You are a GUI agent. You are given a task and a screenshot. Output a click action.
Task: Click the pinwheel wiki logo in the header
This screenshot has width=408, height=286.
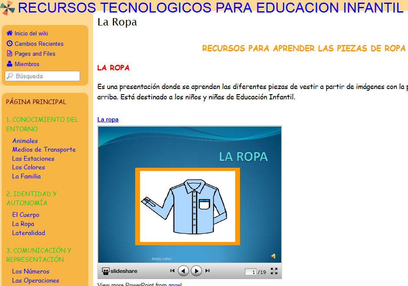(x=7, y=7)
